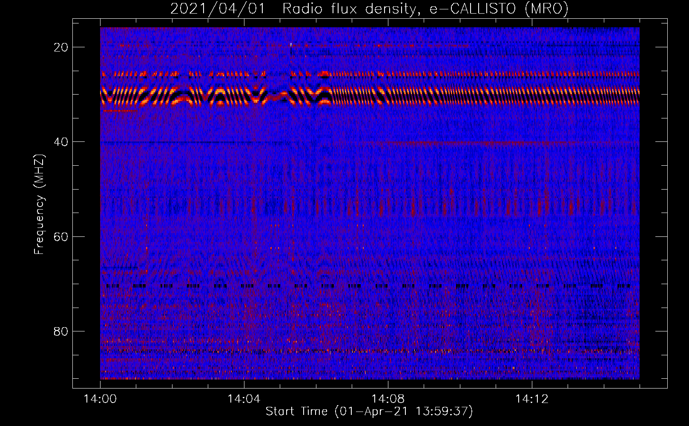
Task: Click the '14:08' time axis label
Action: coord(388,399)
